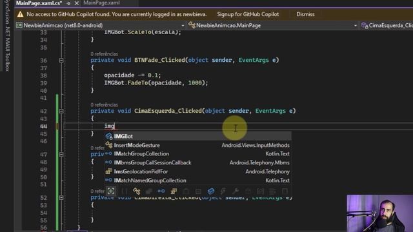Viewport: 413px width, 232px height.
Task: Toggle the Interfaces filter in IntelliSense
Action: click(161, 191)
